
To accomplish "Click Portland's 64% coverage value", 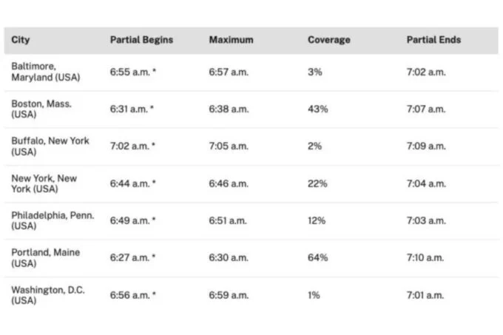I will pyautogui.click(x=317, y=257).
